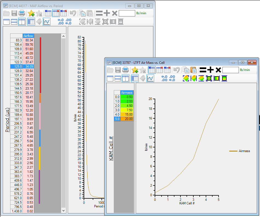Click value input field in MAF Airflow window
The width and height of the screenshot is (260, 217).
coord(127,13)
